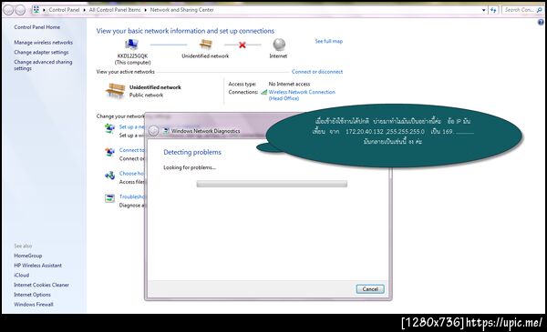Click the View your basic network information heading
547x332 pixels.
(185, 31)
